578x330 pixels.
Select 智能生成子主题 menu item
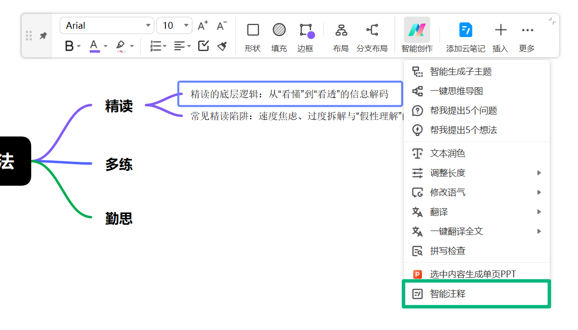click(477, 72)
